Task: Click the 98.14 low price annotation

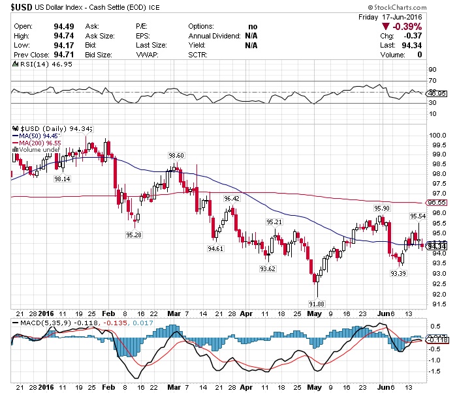Action: pyautogui.click(x=62, y=179)
